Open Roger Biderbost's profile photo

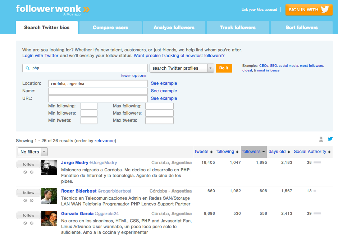click(x=49, y=196)
